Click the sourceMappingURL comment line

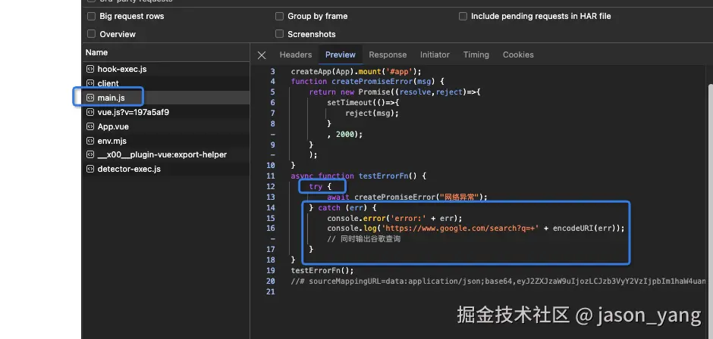pos(499,281)
